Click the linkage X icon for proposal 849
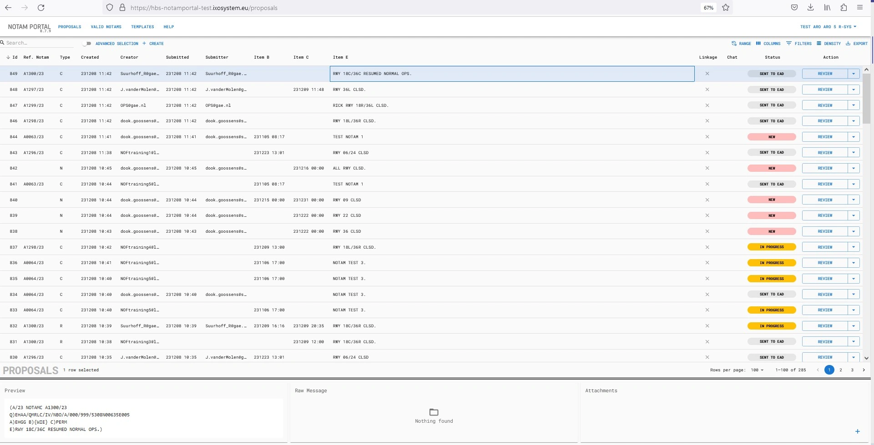 (707, 74)
